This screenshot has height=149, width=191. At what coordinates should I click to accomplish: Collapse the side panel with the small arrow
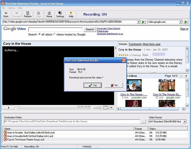116,48
